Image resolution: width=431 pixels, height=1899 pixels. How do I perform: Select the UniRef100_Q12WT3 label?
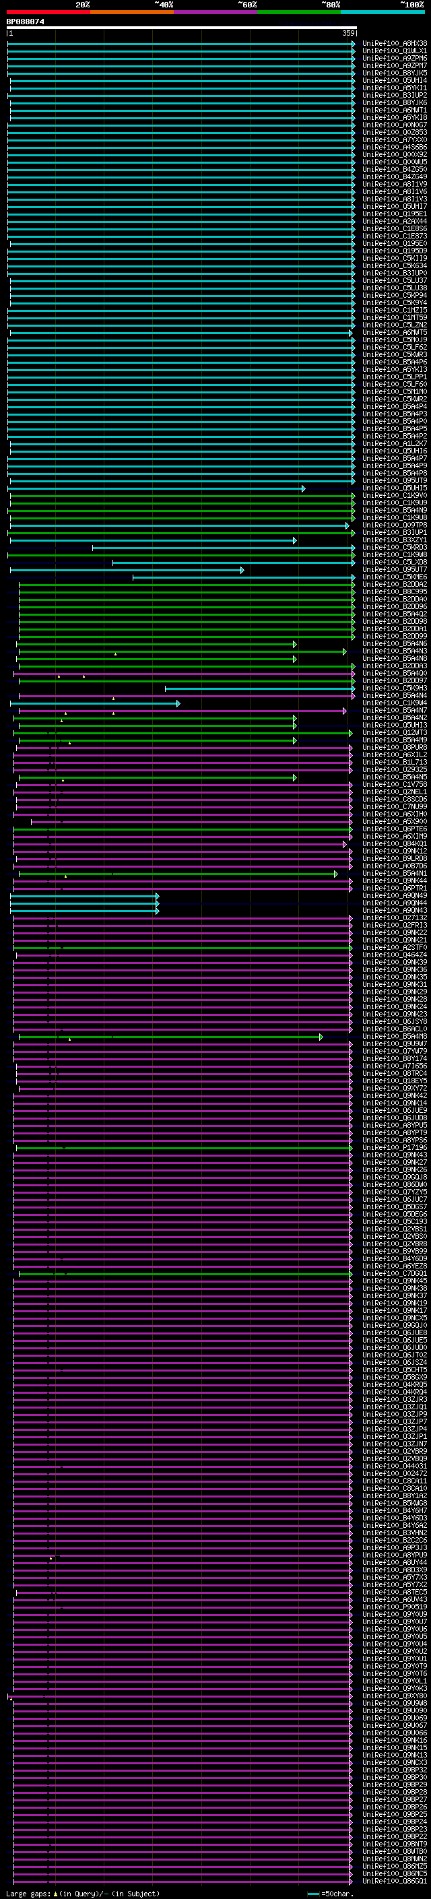394,733
